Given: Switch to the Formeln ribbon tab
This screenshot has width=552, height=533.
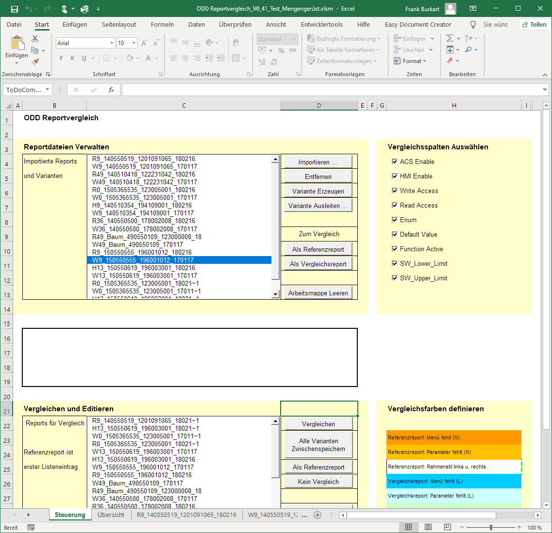Looking at the screenshot, I should click(x=162, y=24).
